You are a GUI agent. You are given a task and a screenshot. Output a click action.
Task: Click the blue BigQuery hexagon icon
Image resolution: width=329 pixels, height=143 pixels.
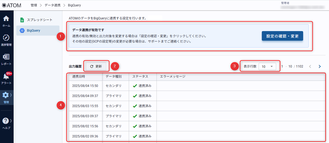pos(22,31)
